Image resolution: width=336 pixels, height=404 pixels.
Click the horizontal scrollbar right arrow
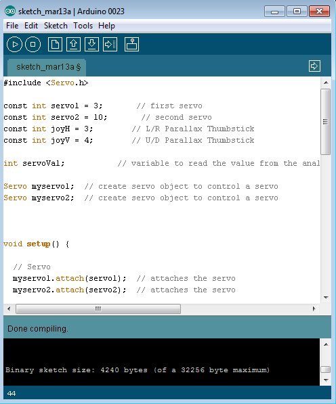314,309
